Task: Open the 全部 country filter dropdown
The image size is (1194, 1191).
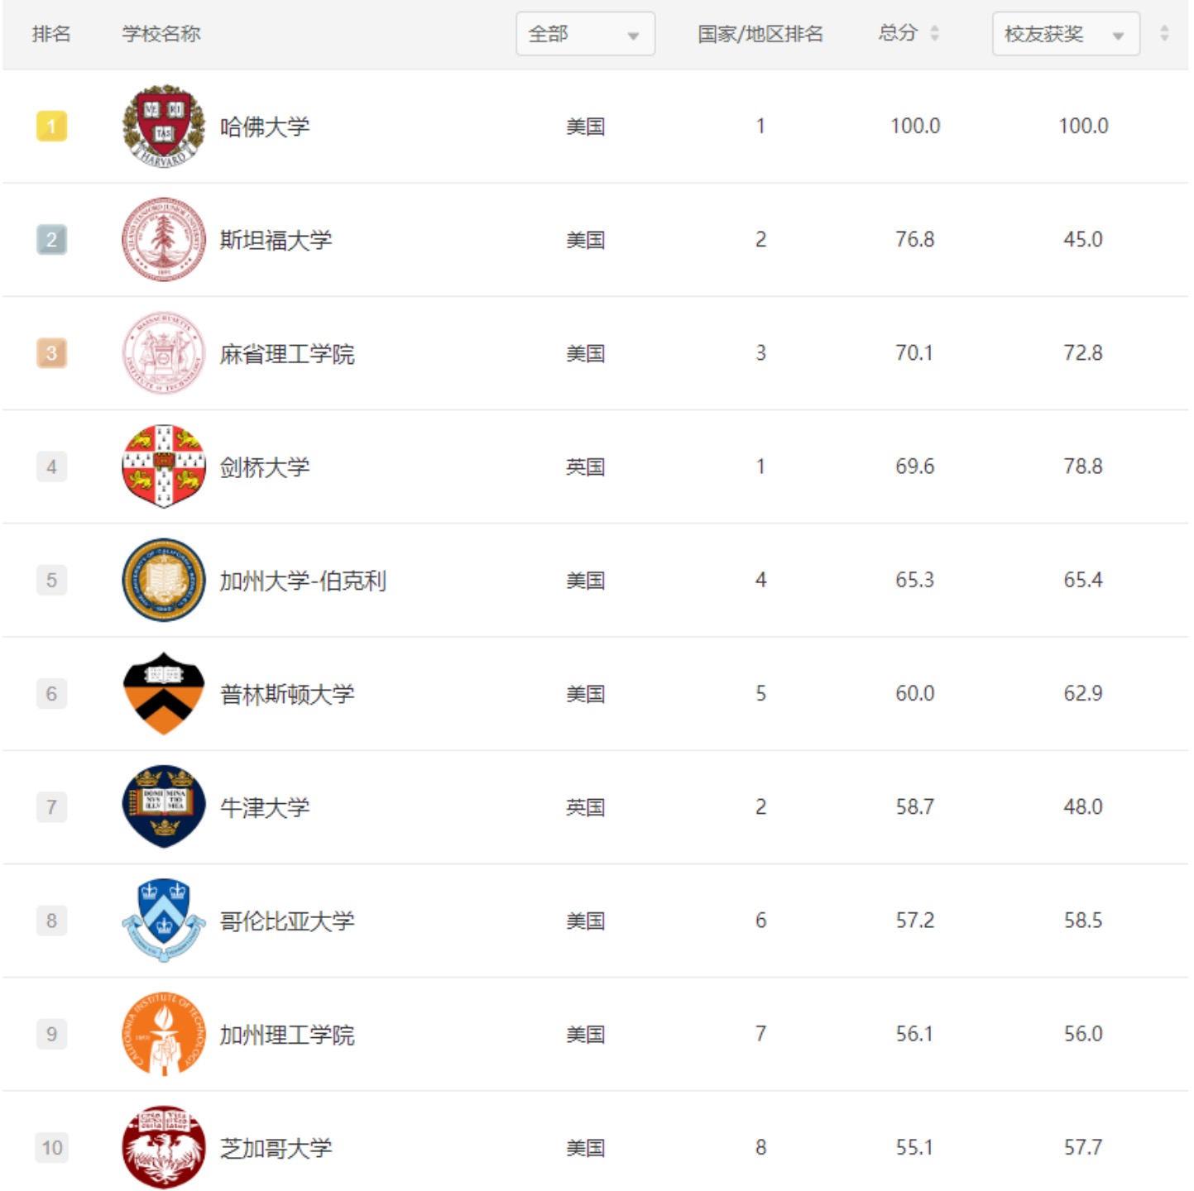Action: pyautogui.click(x=585, y=34)
